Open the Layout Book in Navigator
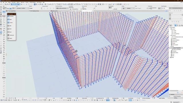Screen dimensions: 183x103 coord(180,25)
